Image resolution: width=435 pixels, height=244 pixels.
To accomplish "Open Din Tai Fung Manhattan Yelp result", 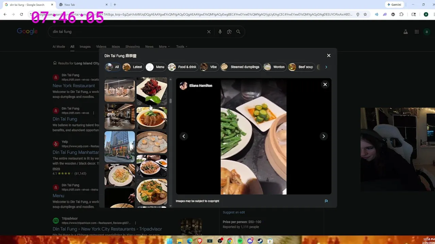I will [x=76, y=152].
